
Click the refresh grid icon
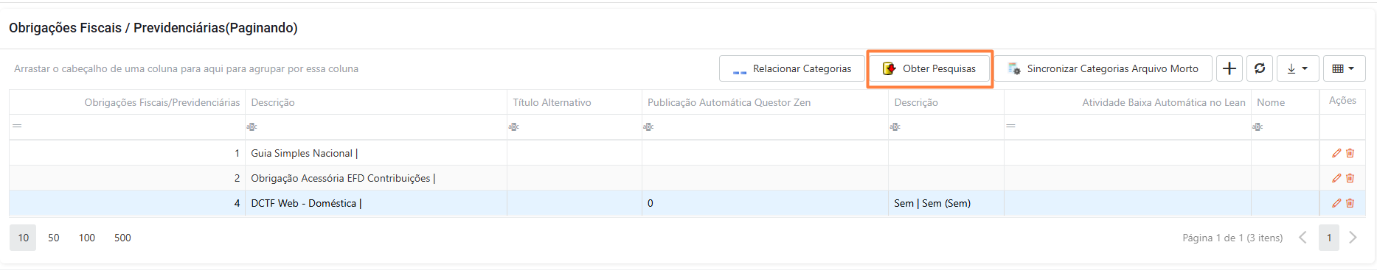pos(1260,68)
